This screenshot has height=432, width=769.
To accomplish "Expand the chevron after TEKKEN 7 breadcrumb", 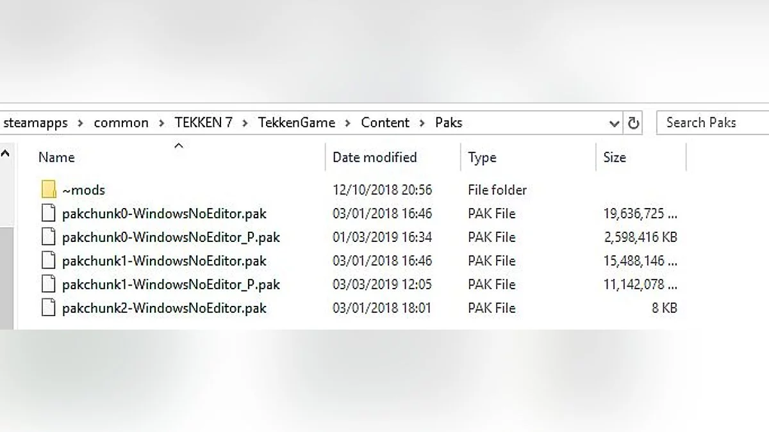I will 245,123.
